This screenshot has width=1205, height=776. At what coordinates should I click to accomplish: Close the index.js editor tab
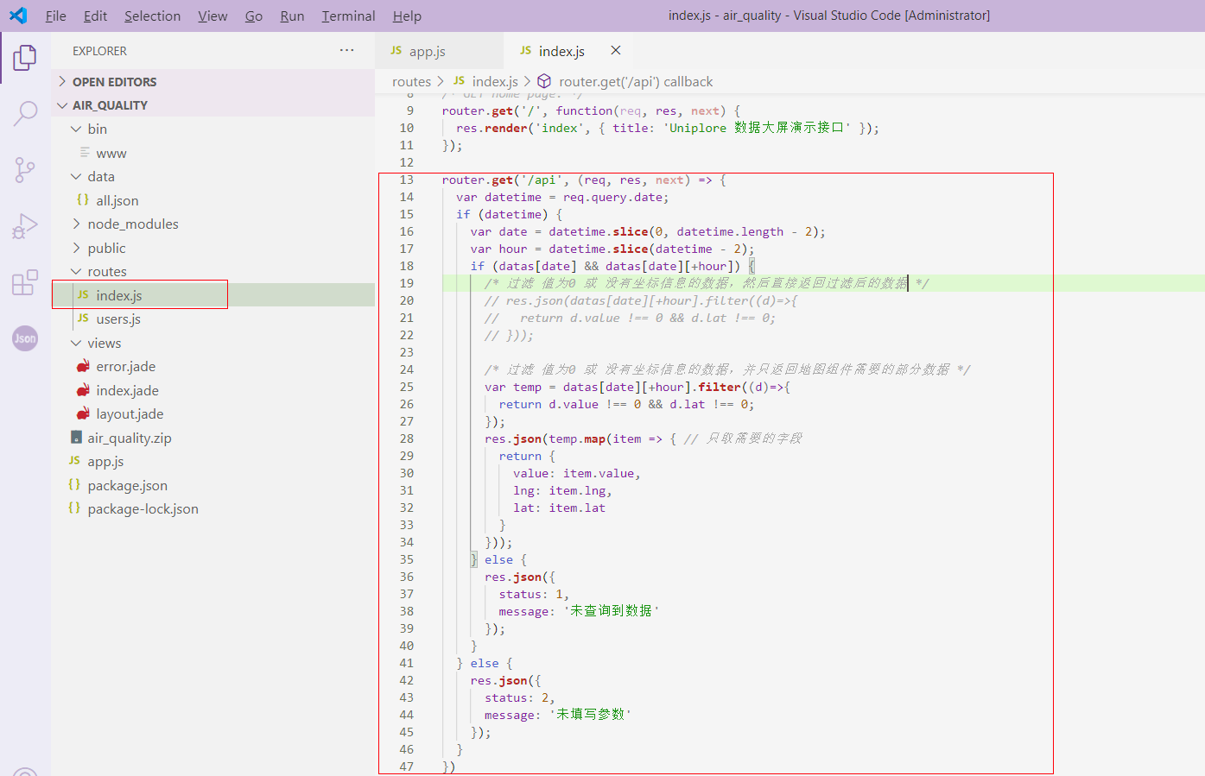pyautogui.click(x=616, y=51)
